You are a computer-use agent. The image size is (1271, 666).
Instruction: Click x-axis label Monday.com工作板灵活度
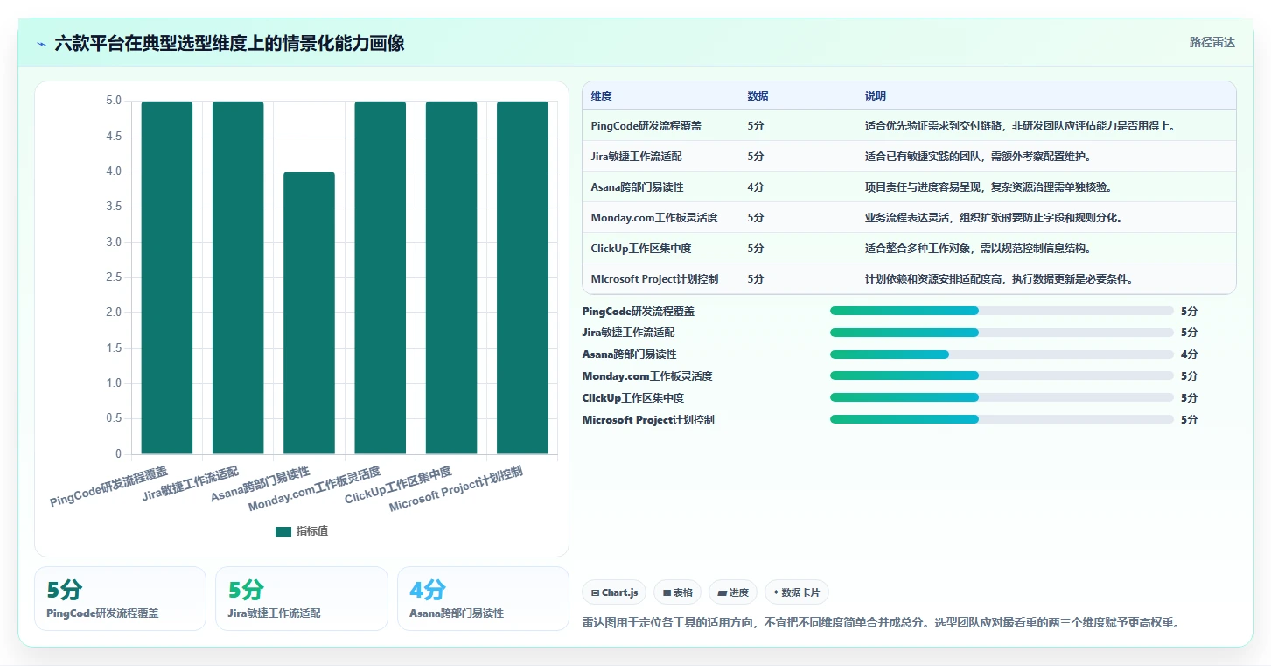point(314,491)
